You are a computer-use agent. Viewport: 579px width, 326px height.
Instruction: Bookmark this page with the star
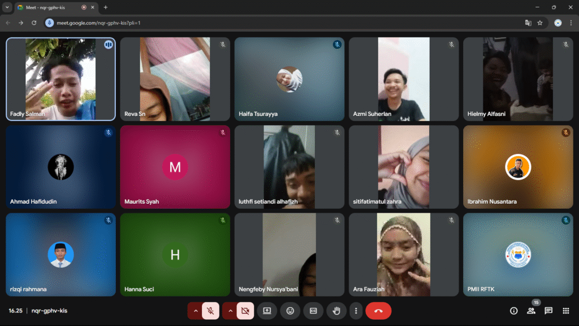540,23
